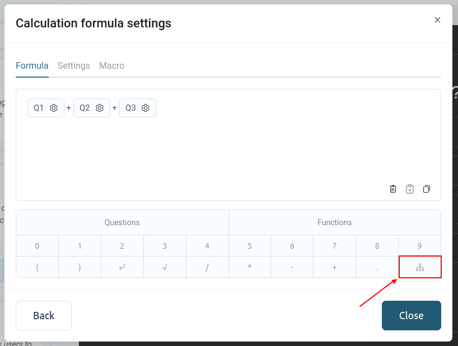
Task: Open settings gear on Q1 chip
Action: [54, 108]
